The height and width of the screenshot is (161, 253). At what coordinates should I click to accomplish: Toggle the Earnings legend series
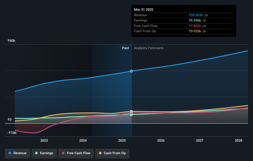pyautogui.click(x=44, y=153)
